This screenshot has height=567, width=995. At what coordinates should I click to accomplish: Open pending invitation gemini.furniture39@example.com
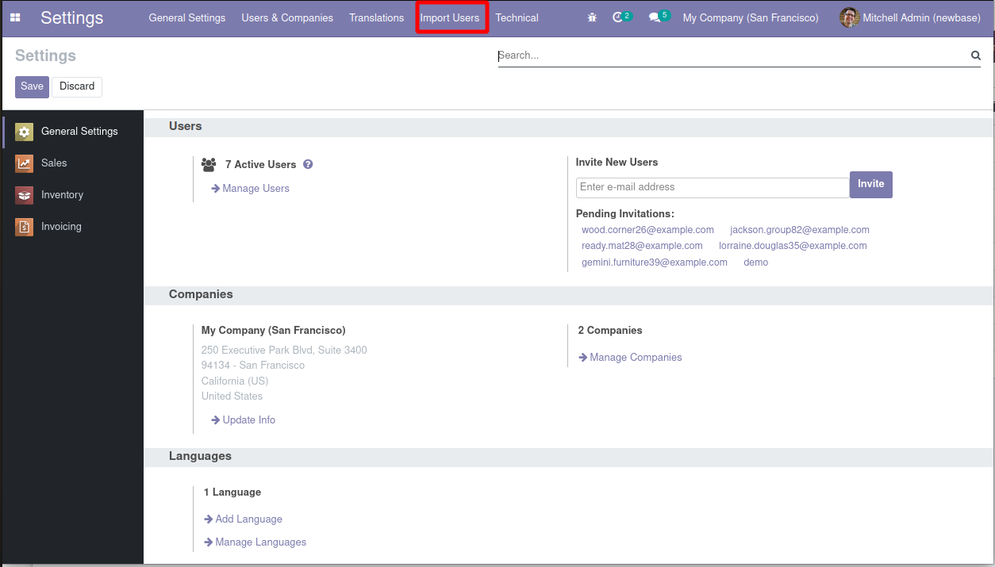click(655, 262)
